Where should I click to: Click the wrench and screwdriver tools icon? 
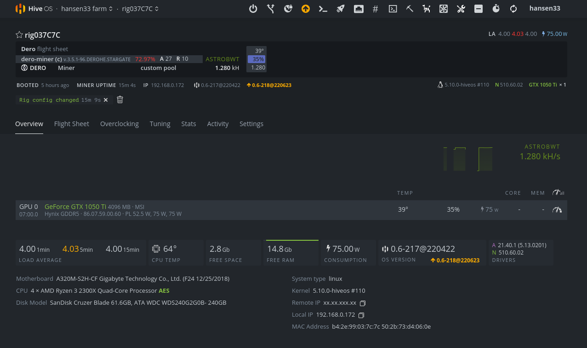pyautogui.click(x=461, y=9)
